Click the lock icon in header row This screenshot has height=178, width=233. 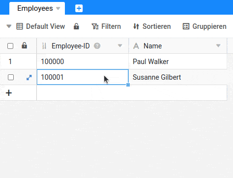coord(24,45)
